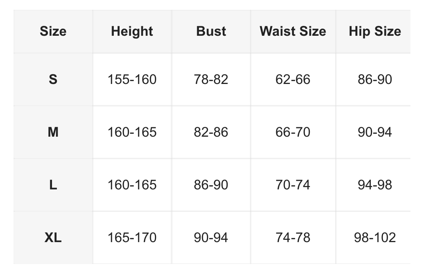The width and height of the screenshot is (424, 273).
Task: Select the Waist Size column header
Action: [293, 31]
